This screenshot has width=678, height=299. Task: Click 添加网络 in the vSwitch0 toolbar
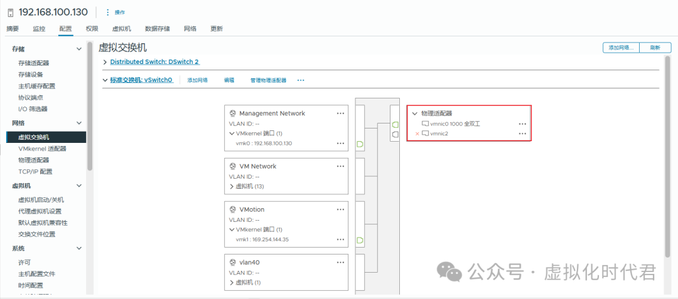[197, 80]
